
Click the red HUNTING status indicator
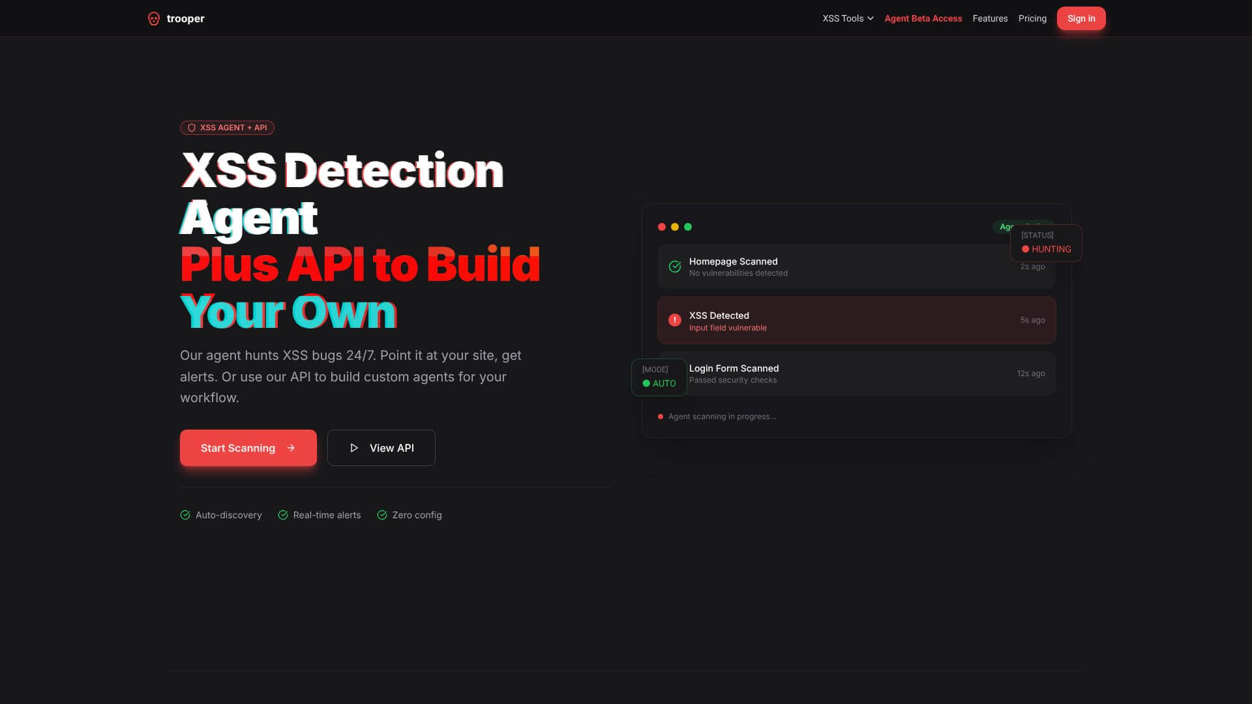point(1046,249)
